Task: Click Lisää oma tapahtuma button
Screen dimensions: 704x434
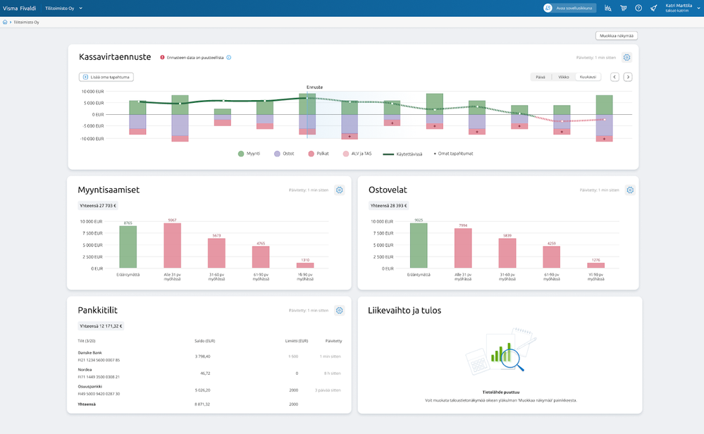Action: [x=106, y=77]
